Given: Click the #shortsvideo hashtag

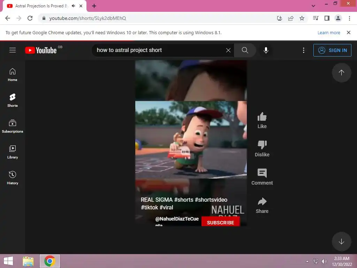Looking at the screenshot, I should [211, 200].
